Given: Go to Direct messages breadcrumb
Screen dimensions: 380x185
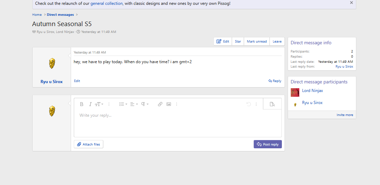Looking at the screenshot, I should click(60, 15).
